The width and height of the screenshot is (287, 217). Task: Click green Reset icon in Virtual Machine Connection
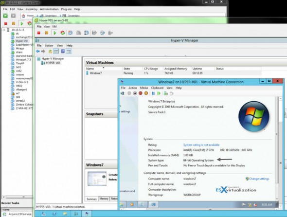point(159,93)
